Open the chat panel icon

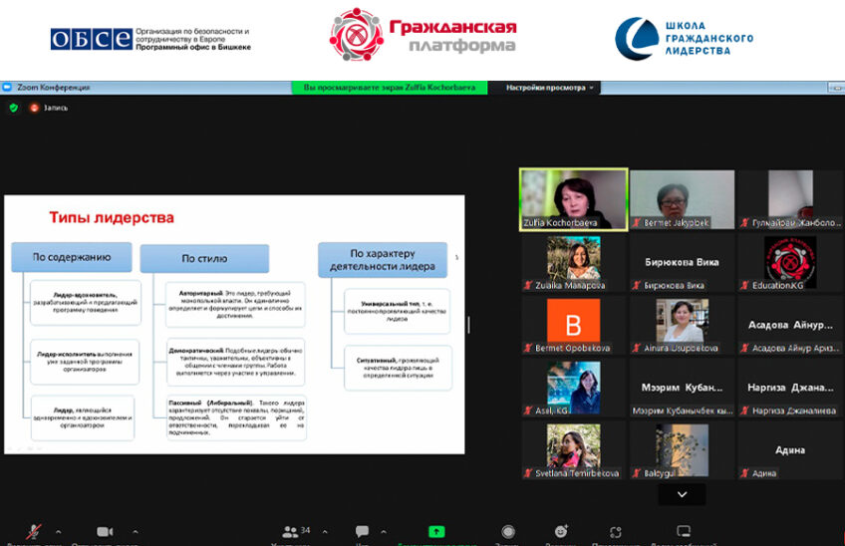coord(362,532)
